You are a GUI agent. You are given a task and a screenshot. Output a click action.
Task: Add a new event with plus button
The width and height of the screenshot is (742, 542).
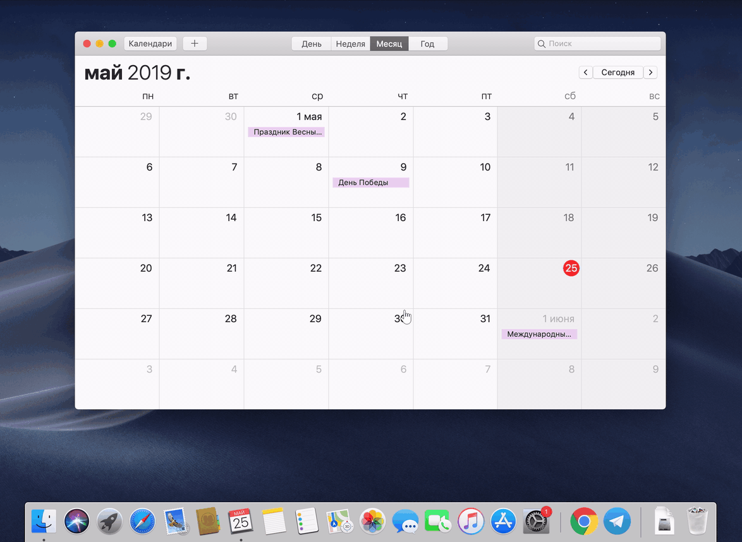point(195,44)
